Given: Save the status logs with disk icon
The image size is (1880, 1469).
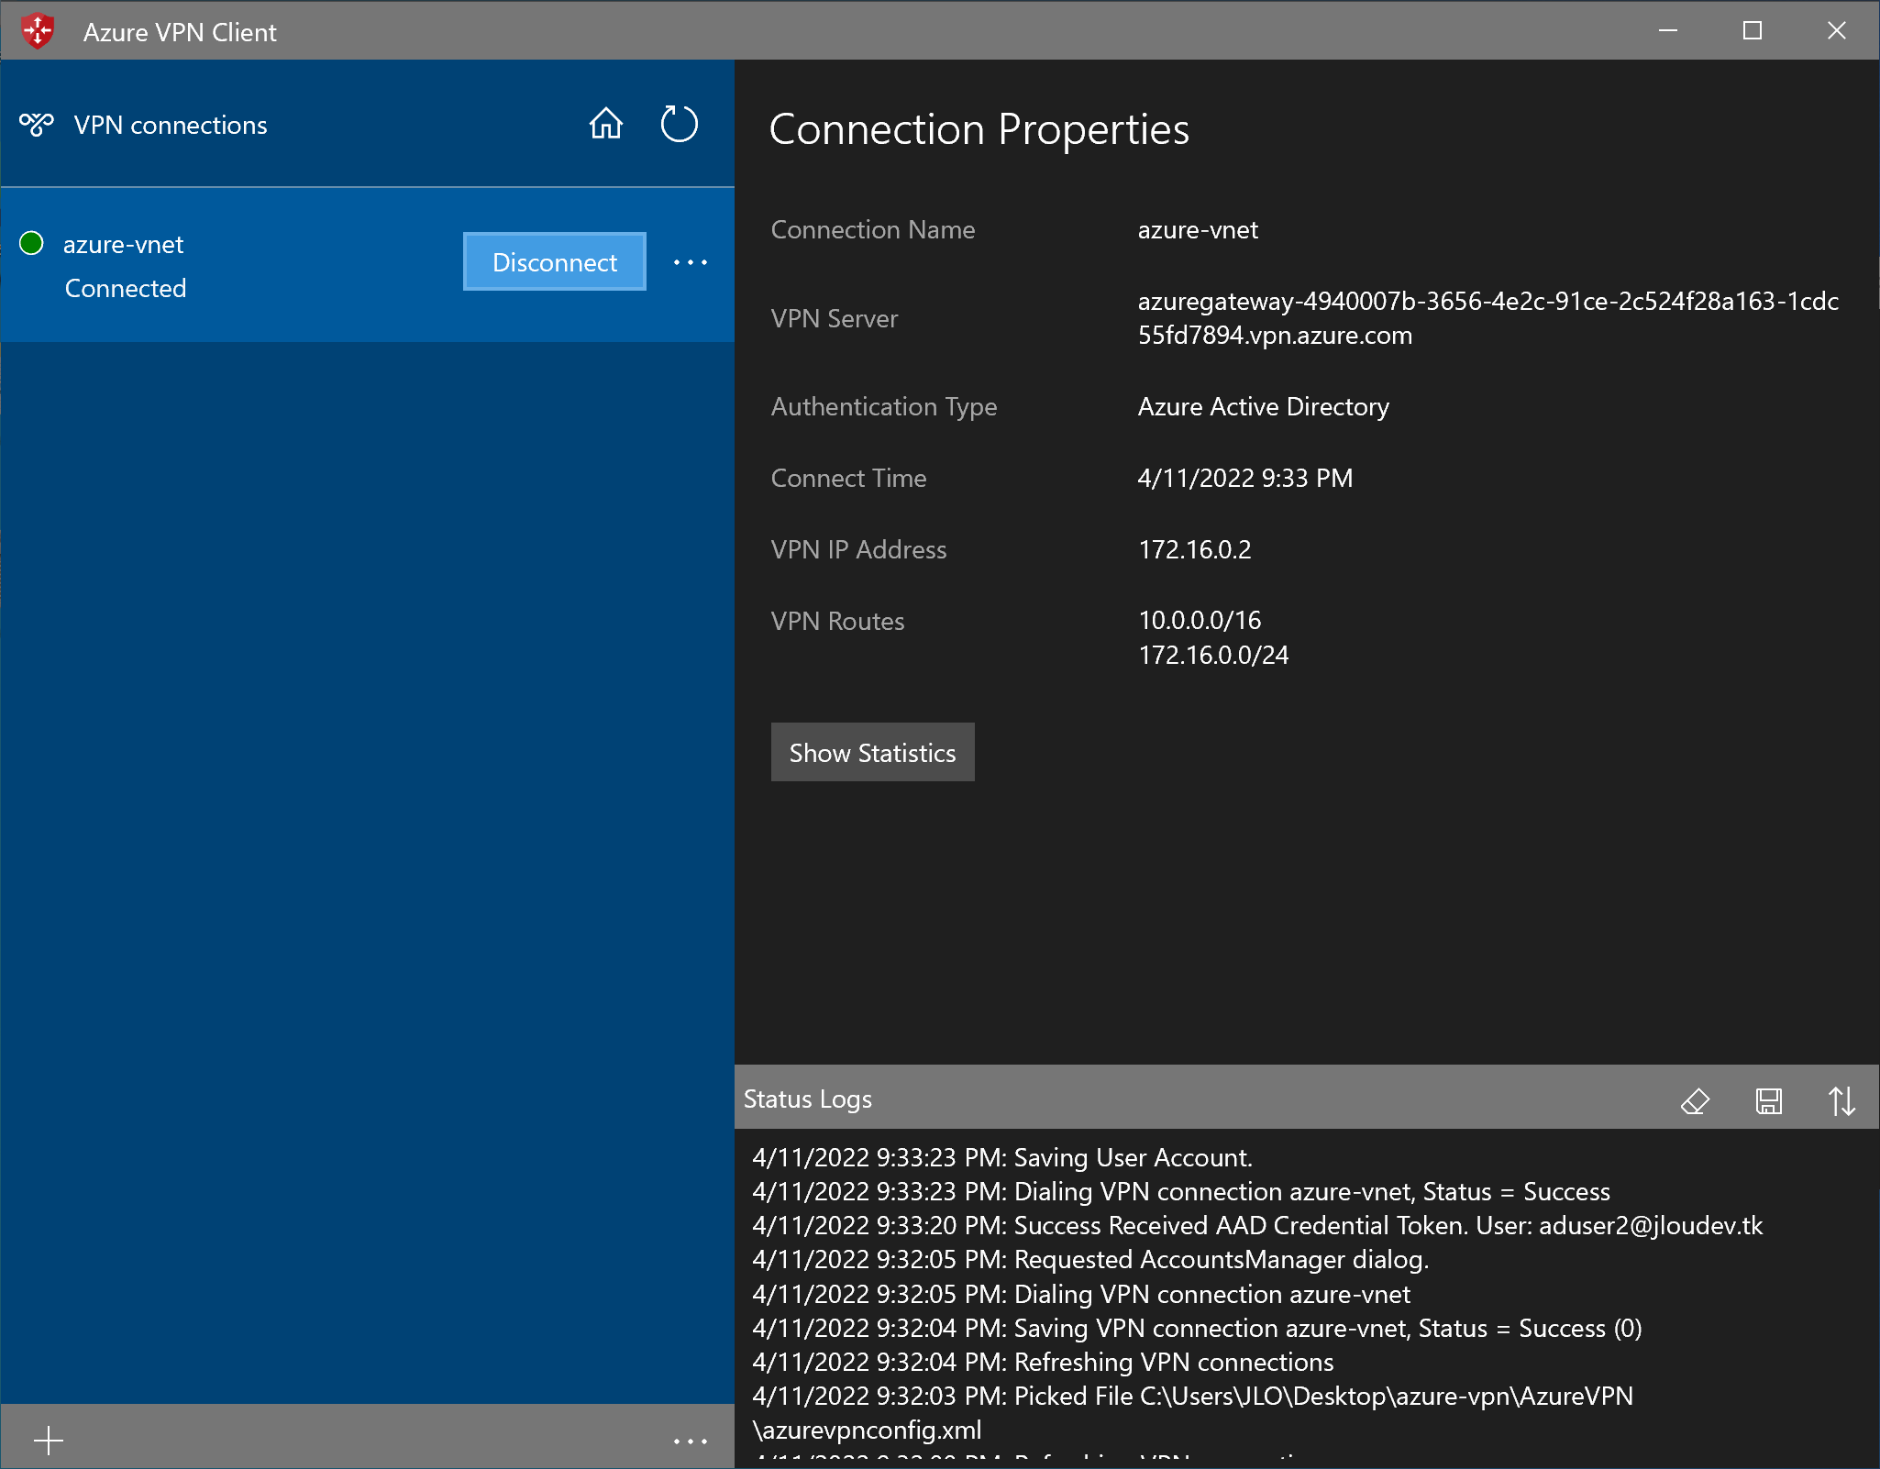Looking at the screenshot, I should pos(1768,1099).
